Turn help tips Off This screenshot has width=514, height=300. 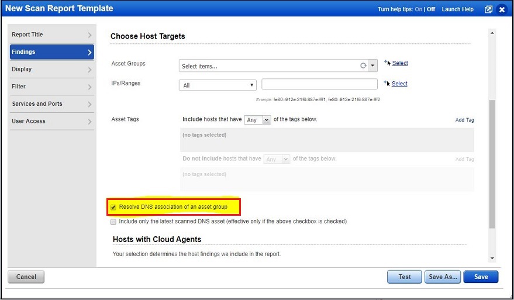(x=430, y=9)
